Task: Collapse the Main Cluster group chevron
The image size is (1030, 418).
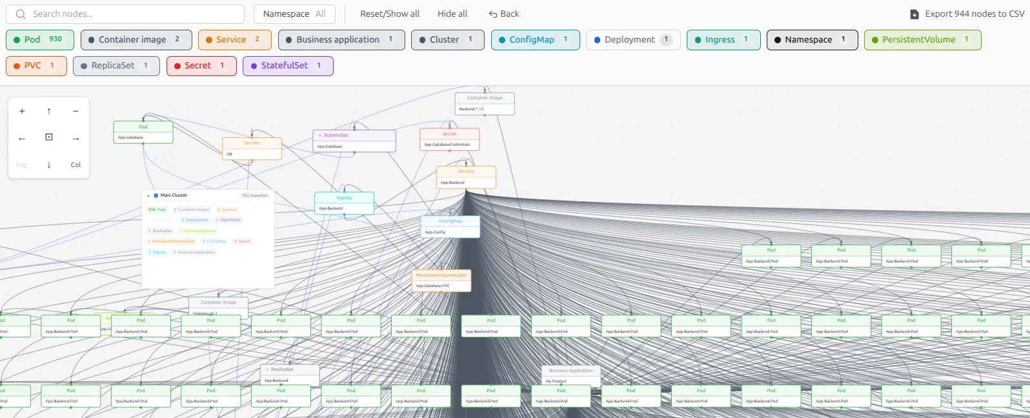Action: pos(148,195)
